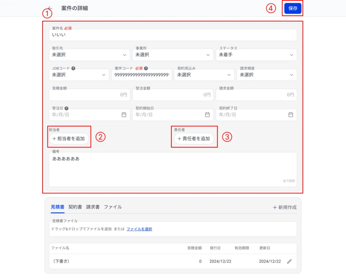Select the (下書き) file name
This screenshot has height=279, width=346.
pos(61,261)
